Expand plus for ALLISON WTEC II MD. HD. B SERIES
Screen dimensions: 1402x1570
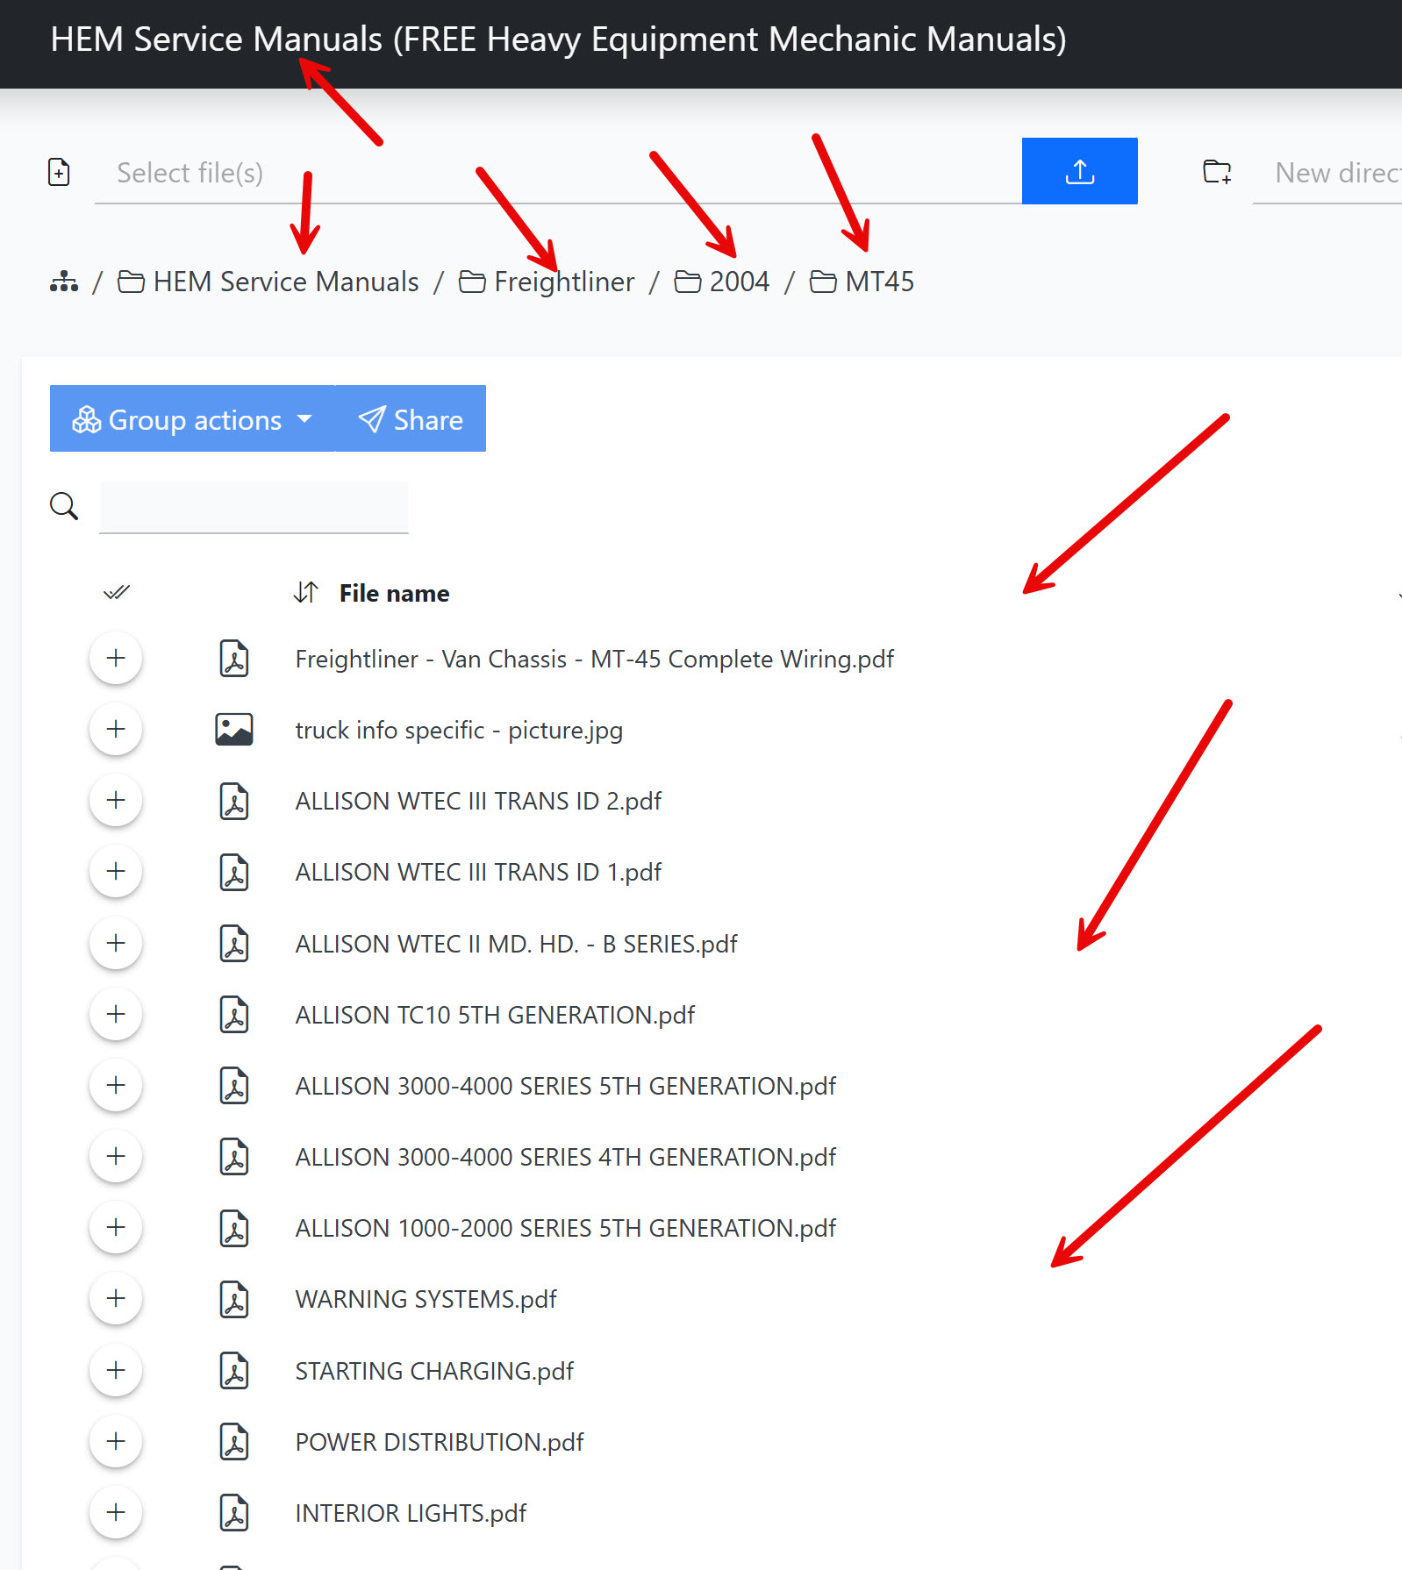116,943
